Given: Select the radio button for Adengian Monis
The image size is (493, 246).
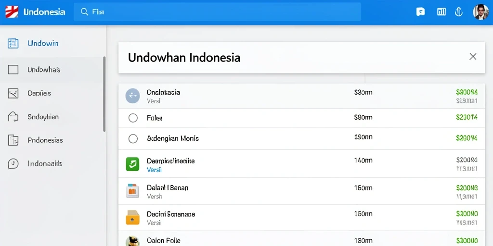Looking at the screenshot, I should click(x=133, y=138).
